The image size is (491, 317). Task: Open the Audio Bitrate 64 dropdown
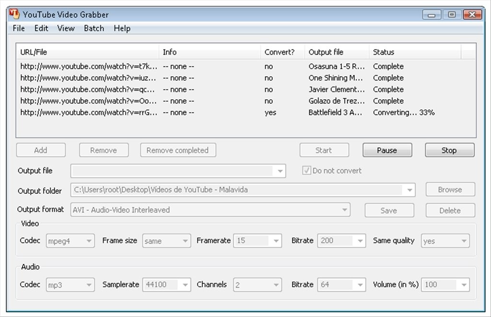click(x=360, y=285)
